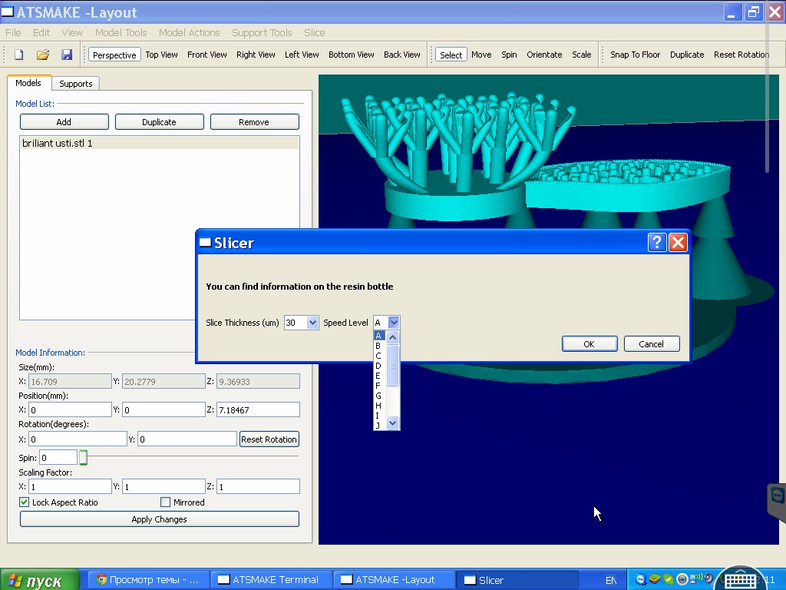
Task: Click Cancel in Slicer dialog
Action: pos(652,343)
